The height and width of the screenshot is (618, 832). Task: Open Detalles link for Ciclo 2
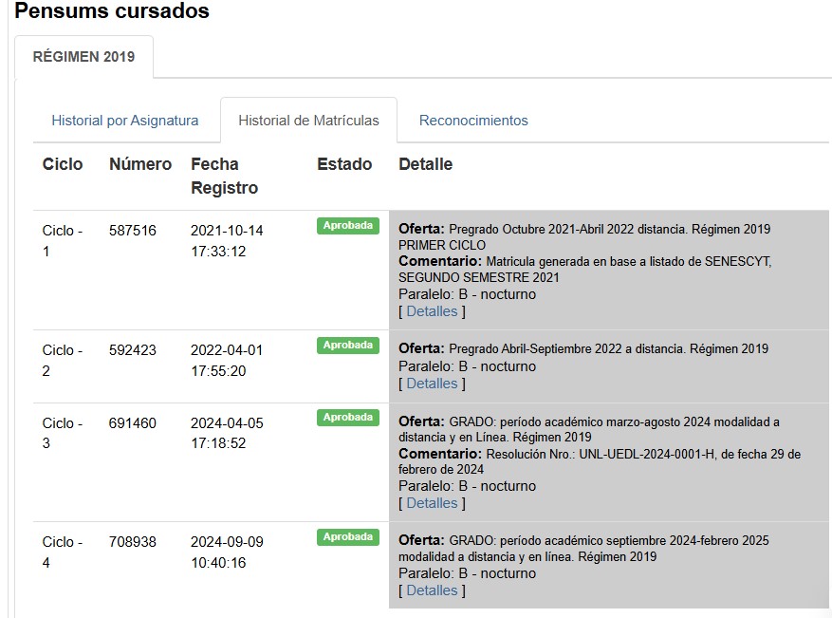[432, 384]
